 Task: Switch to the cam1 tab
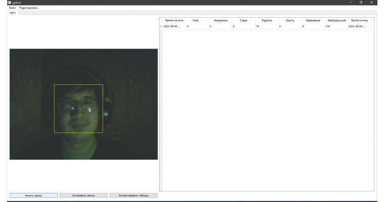click(x=13, y=13)
